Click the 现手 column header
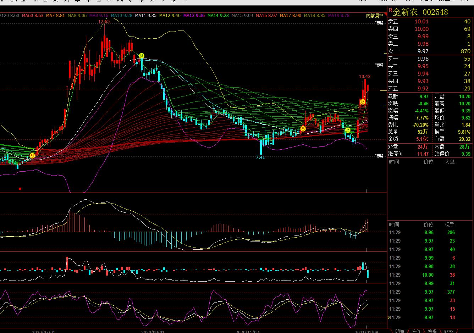Screen dimensions: 474x333 pos(450,224)
